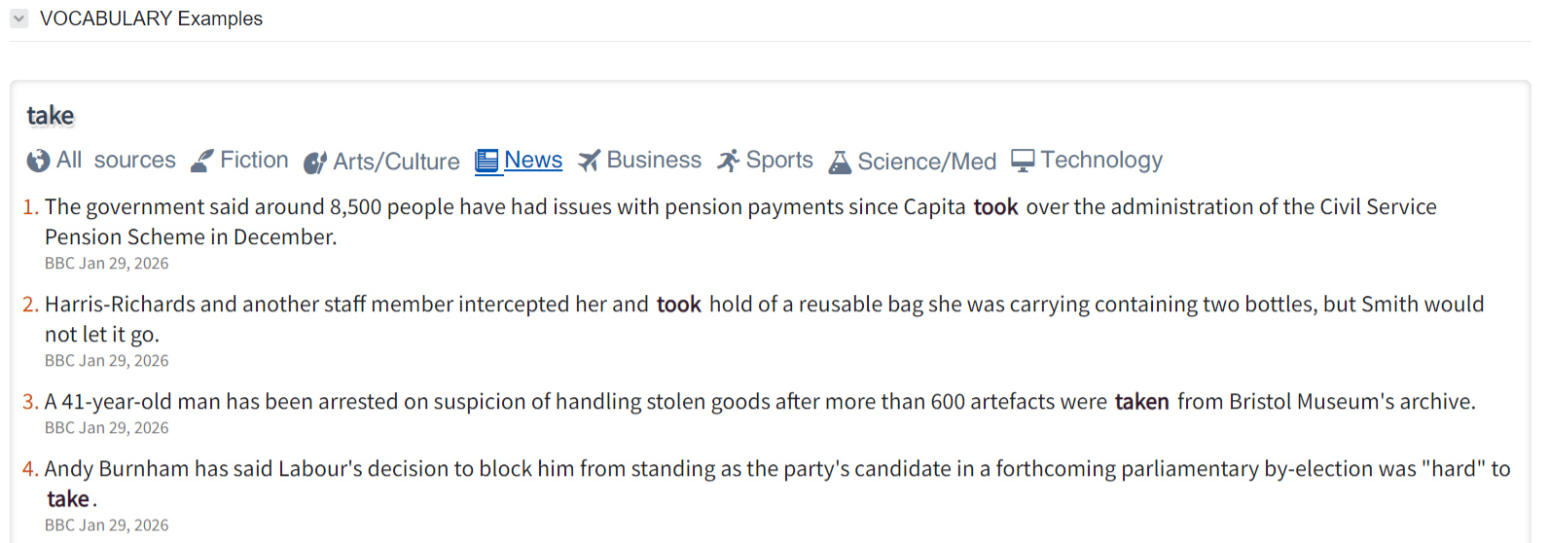Click the News newspaper icon
Image resolution: width=1549 pixels, height=543 pixels.
tap(486, 161)
